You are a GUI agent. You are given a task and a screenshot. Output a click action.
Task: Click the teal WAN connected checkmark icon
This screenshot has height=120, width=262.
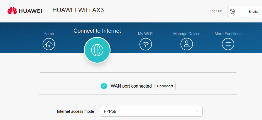104,86
